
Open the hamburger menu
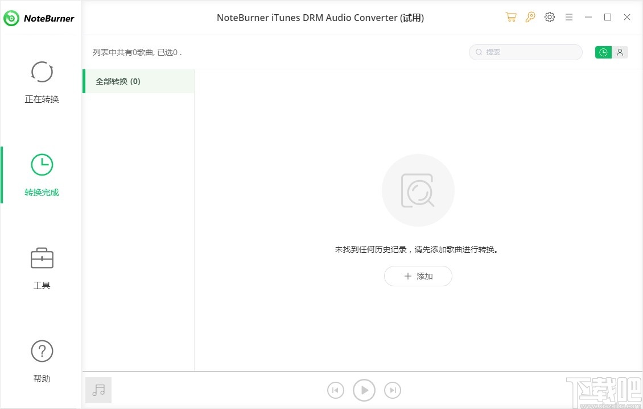(x=569, y=17)
